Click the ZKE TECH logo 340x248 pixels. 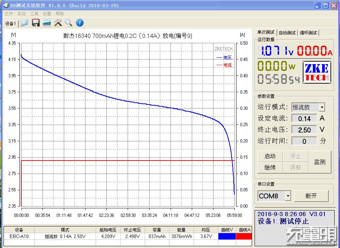tap(317, 72)
